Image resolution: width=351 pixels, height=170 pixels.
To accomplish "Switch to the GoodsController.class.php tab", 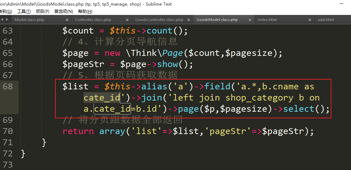I will click(x=159, y=20).
